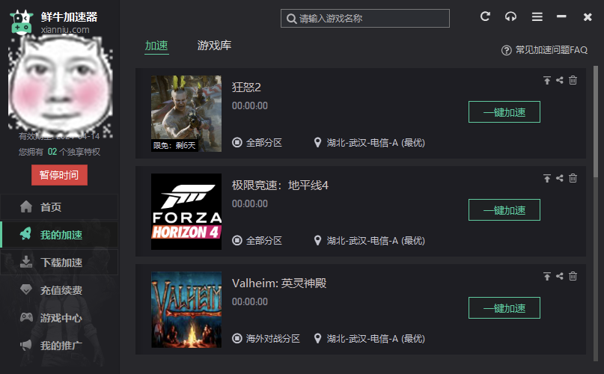The width and height of the screenshot is (604, 374).
Task: Click the refresh icon in the top bar
Action: (x=485, y=16)
